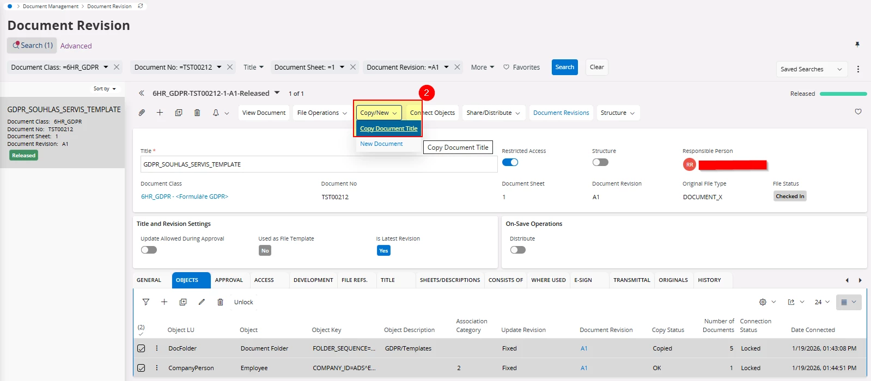Enable the Update Allowed During Approval toggle
This screenshot has height=381, width=871.
point(149,250)
